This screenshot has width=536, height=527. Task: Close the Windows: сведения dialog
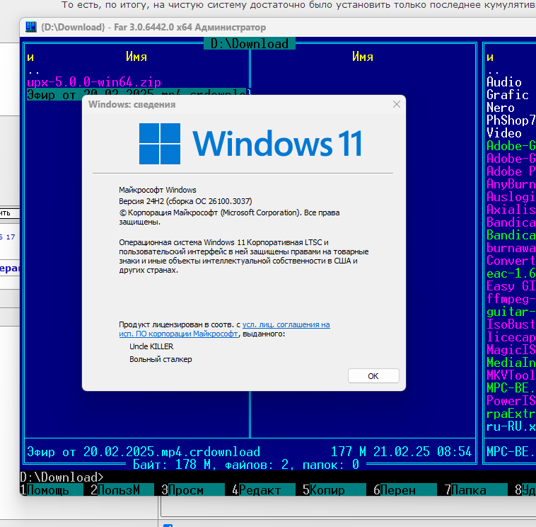tap(397, 104)
